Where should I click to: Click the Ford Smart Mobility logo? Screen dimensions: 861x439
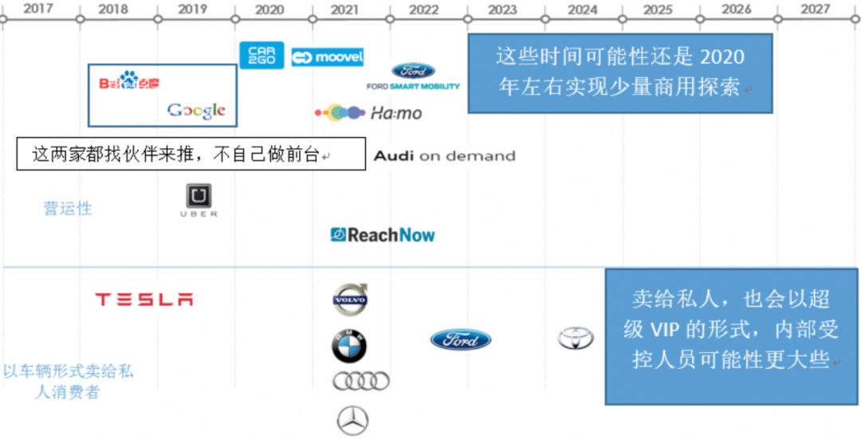(414, 76)
